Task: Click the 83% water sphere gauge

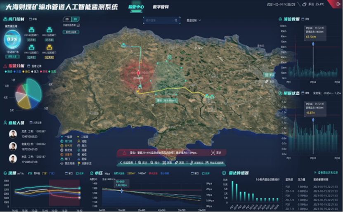Action: click(12, 39)
